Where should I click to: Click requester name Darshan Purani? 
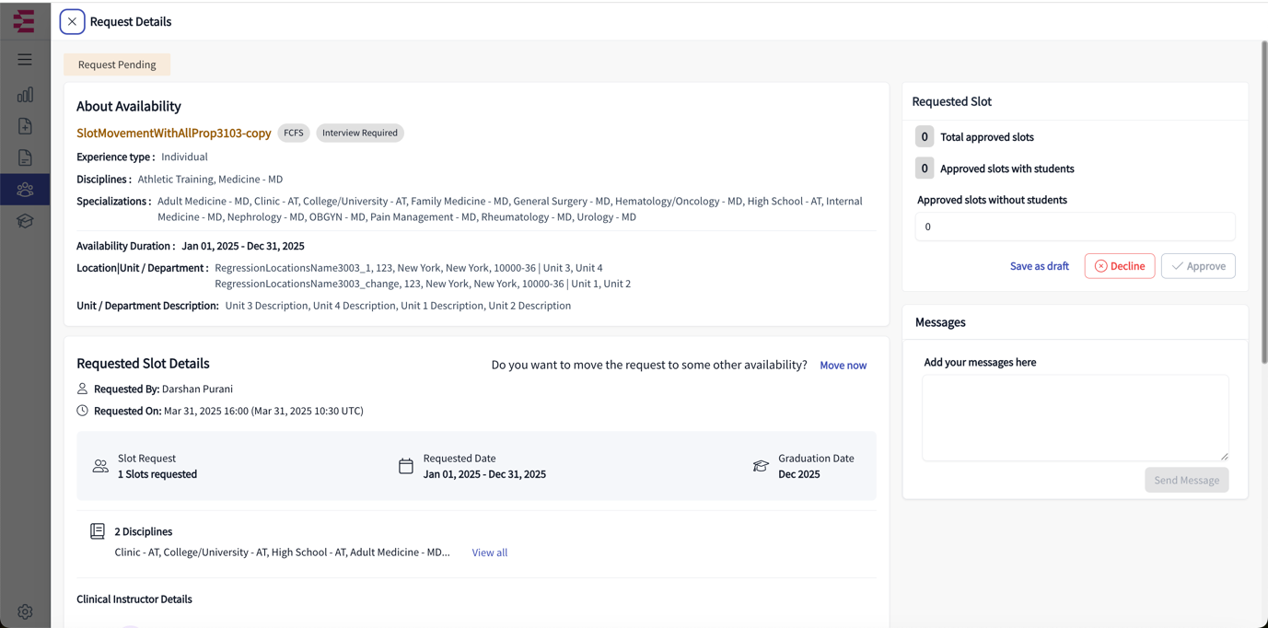coord(197,389)
